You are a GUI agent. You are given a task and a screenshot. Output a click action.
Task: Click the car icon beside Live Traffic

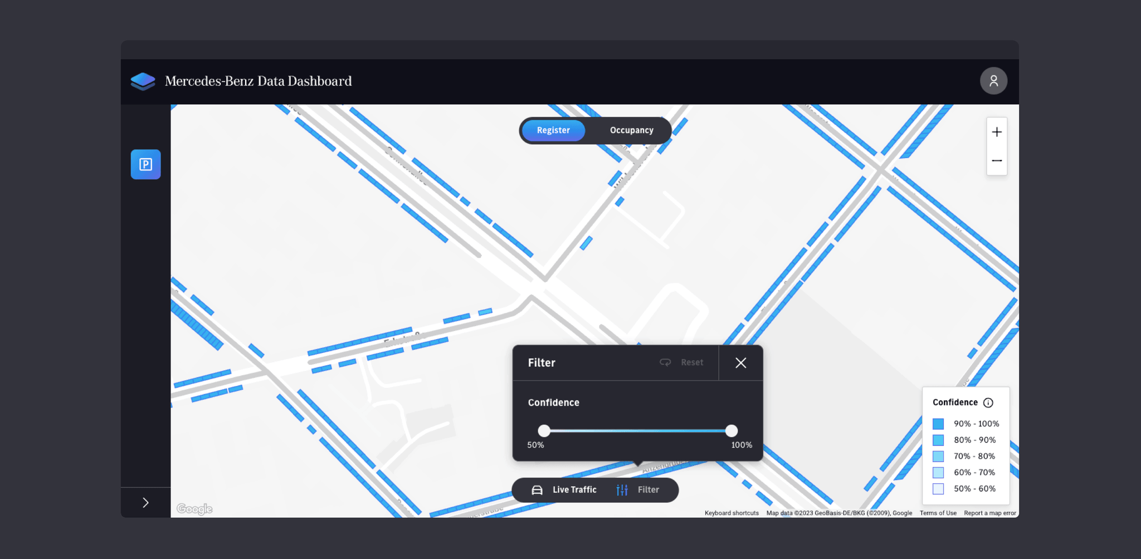pos(537,490)
